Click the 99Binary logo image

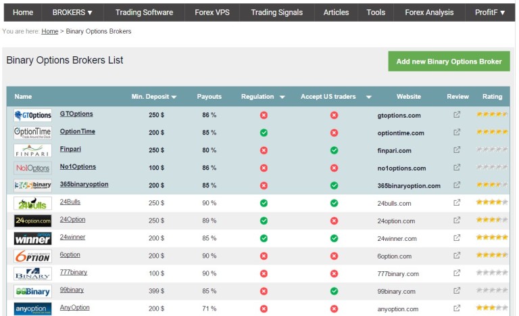click(32, 292)
